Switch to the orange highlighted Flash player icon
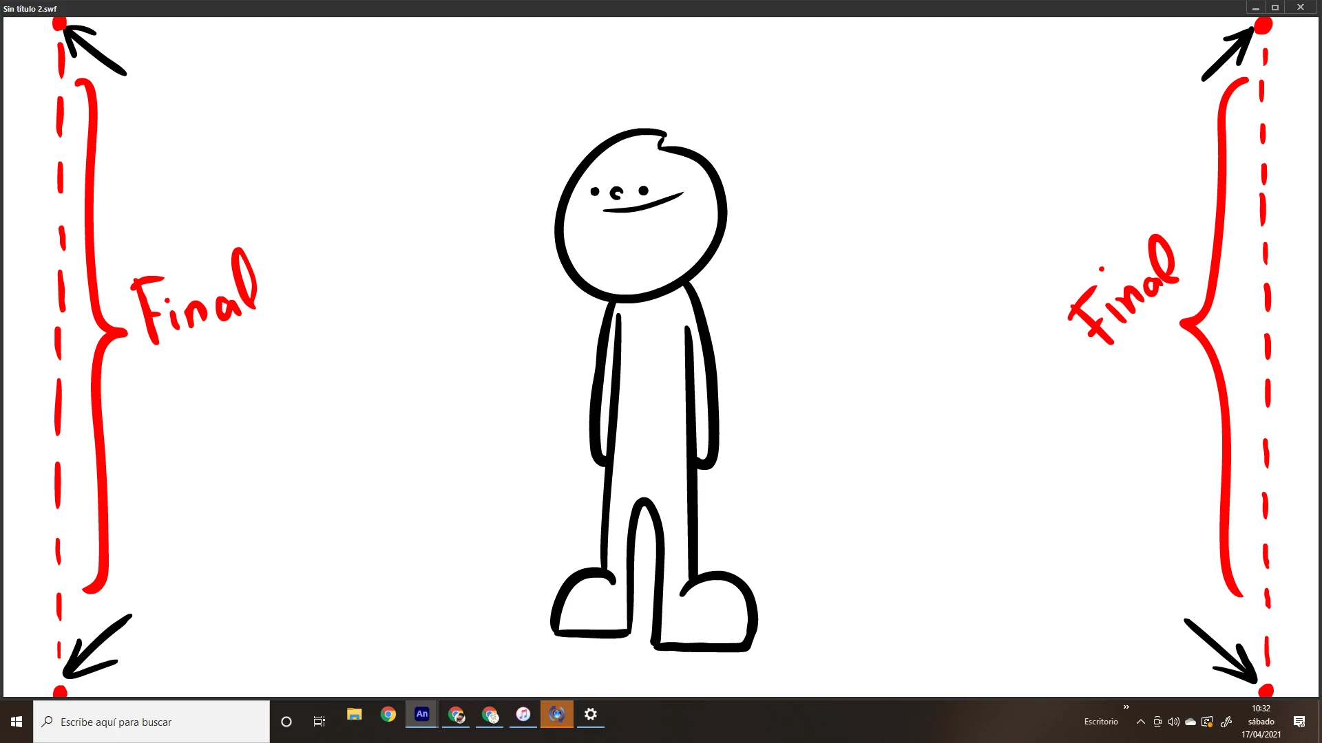This screenshot has width=1322, height=743. (557, 715)
